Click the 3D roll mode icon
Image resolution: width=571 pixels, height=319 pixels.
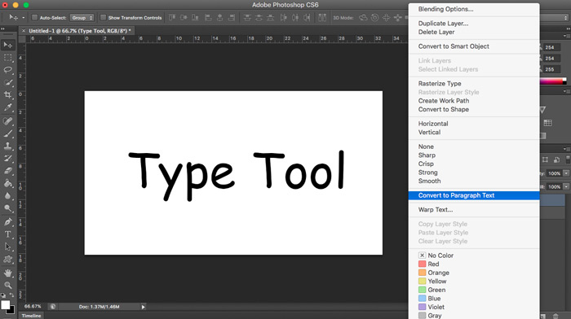[374, 17]
